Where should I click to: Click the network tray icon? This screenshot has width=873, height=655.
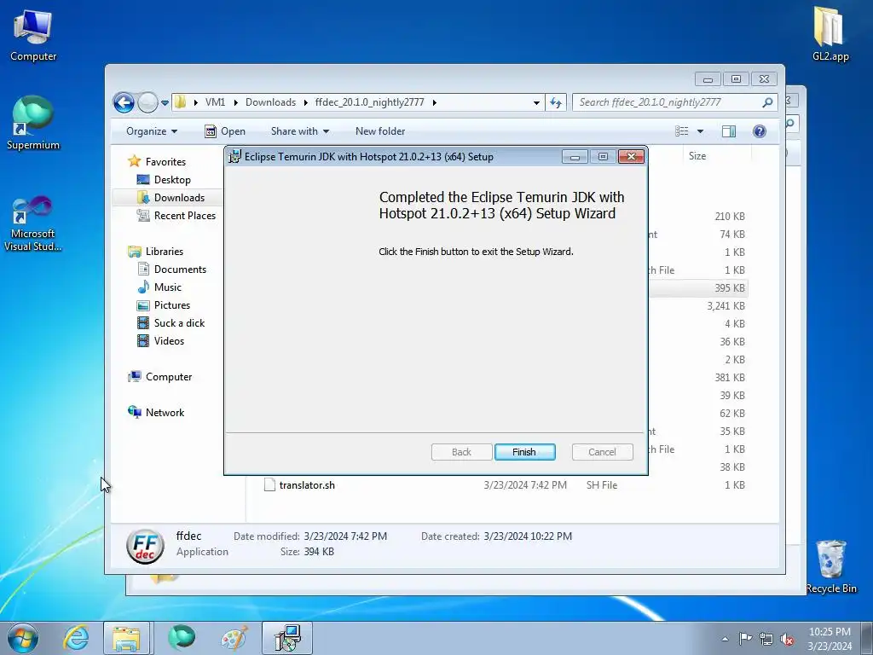766,639
